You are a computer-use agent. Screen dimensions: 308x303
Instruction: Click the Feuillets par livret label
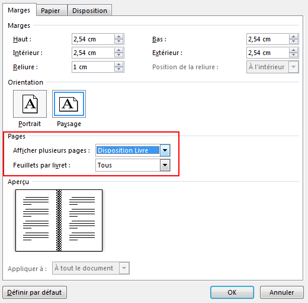point(41,165)
